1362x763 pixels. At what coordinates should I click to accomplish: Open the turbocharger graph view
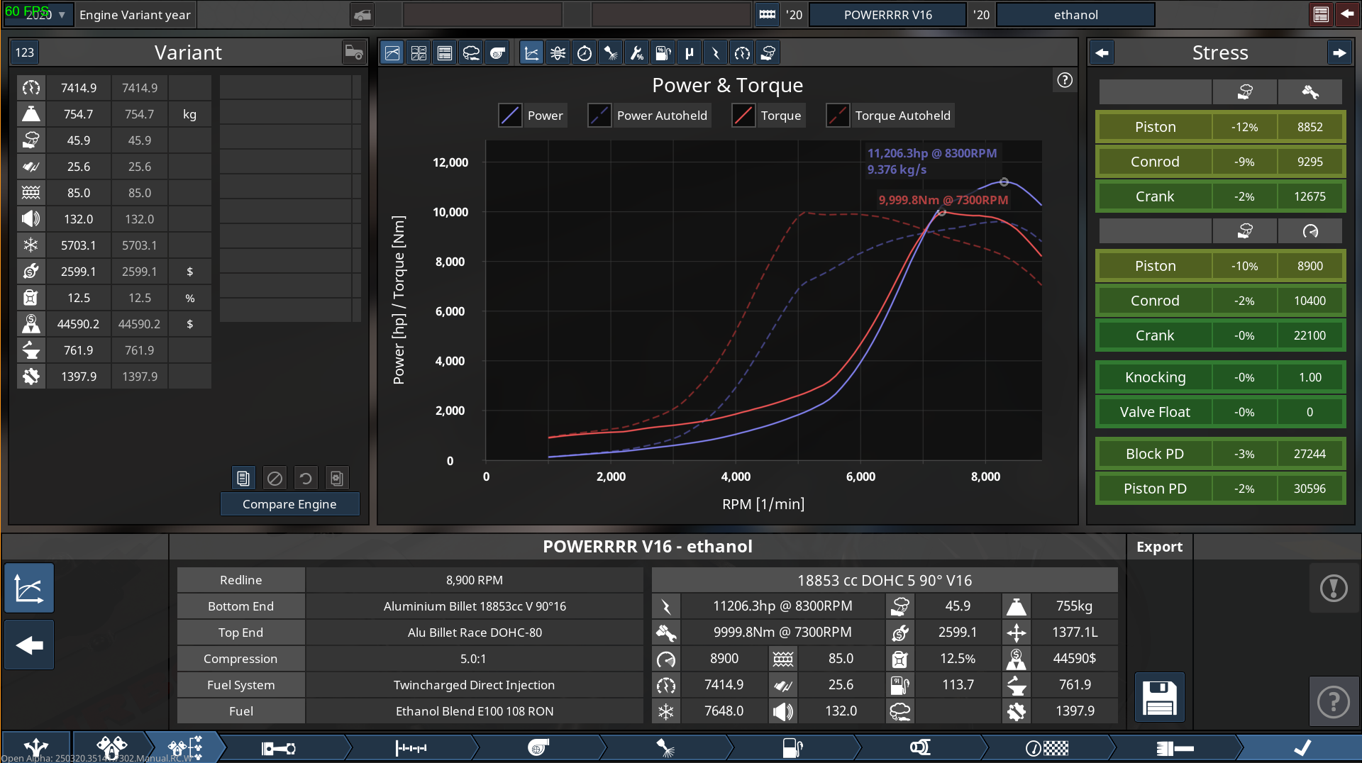pyautogui.click(x=498, y=53)
